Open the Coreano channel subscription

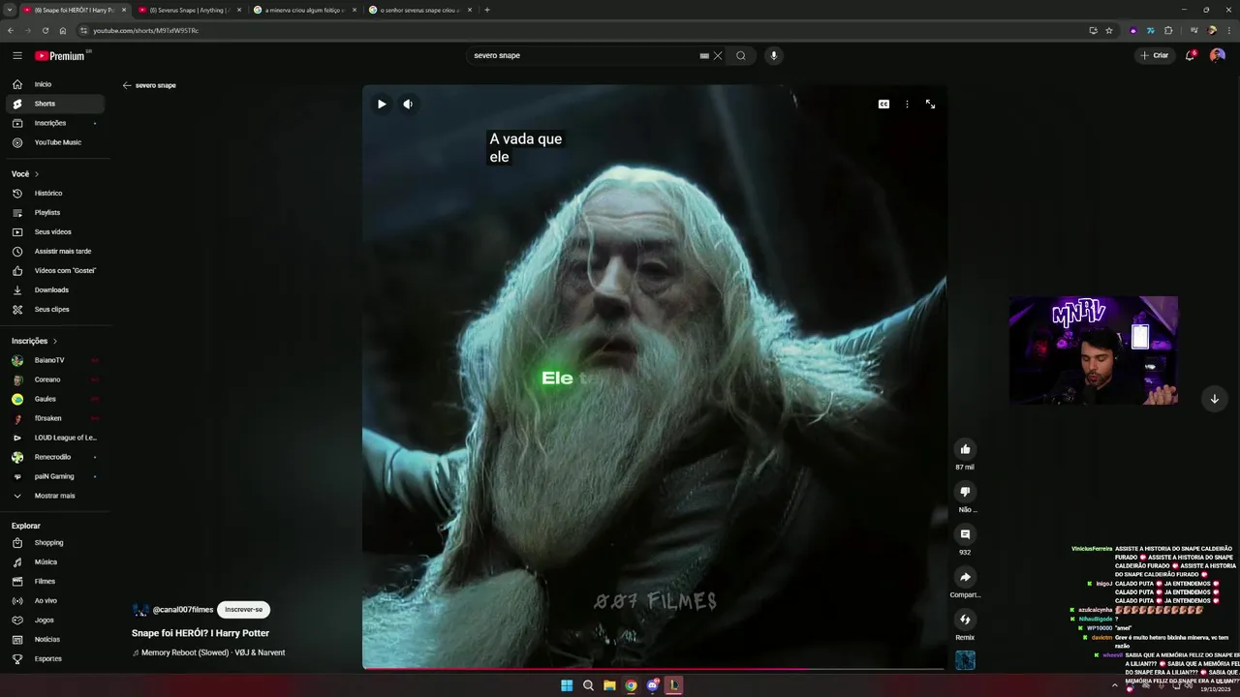(54, 379)
